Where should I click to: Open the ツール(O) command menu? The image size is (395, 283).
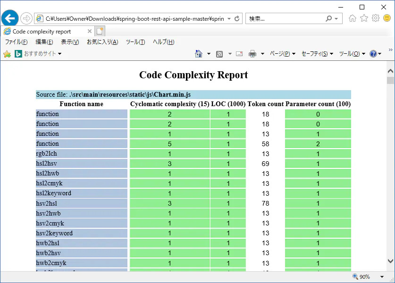352,54
